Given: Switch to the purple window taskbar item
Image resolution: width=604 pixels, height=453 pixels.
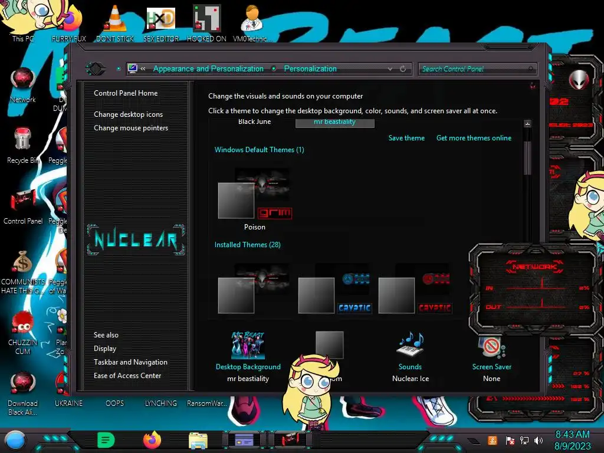Looking at the screenshot, I should coord(244,439).
